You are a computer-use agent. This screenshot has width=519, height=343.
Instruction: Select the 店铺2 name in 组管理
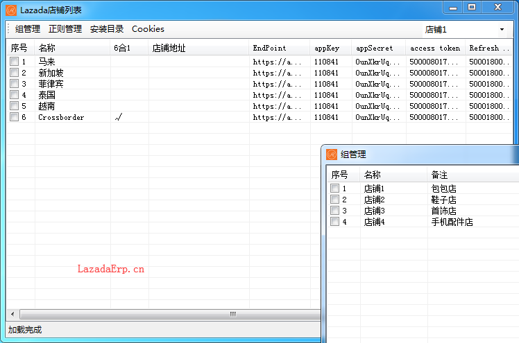(x=374, y=200)
